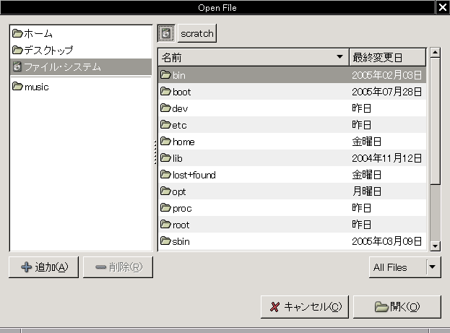Select date 2004年11月12日 of lib row

[x=386, y=158]
